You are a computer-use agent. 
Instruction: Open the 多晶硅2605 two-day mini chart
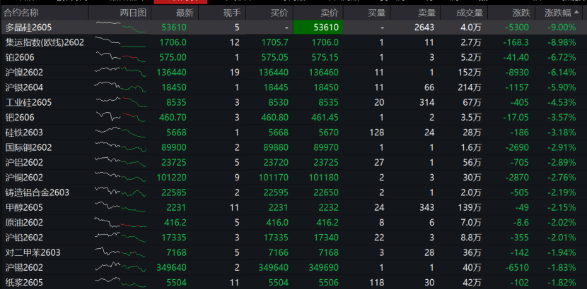[120, 27]
